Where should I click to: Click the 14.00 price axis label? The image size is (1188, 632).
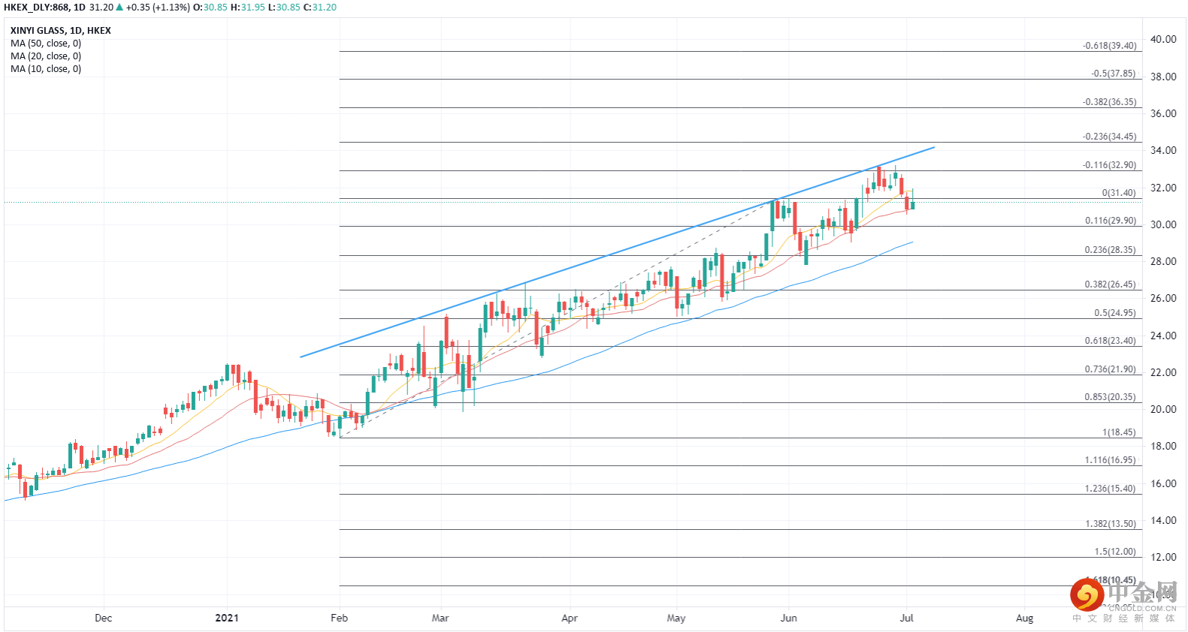pyautogui.click(x=1163, y=520)
